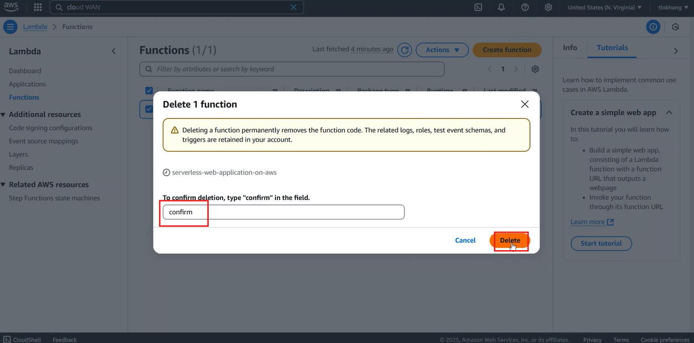Expand the tutorials panel arrow

pyautogui.click(x=676, y=51)
